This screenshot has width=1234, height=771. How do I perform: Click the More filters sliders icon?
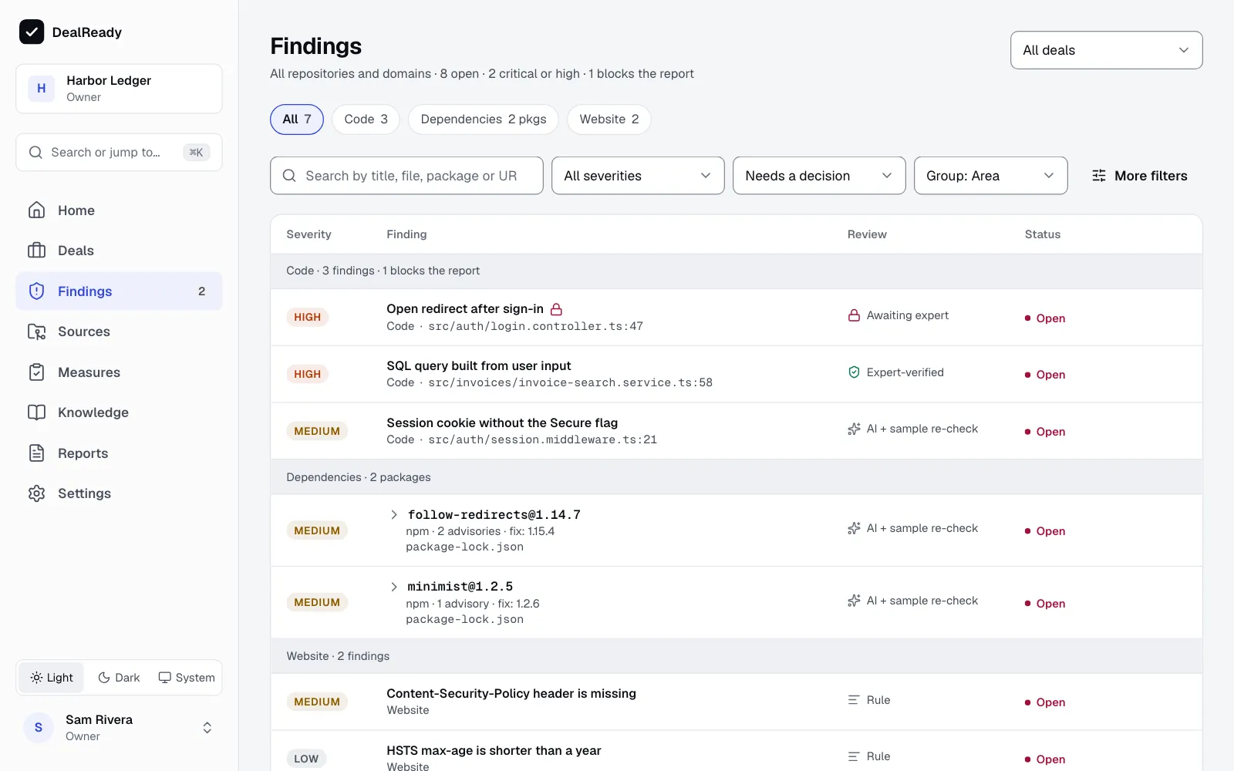1099,176
